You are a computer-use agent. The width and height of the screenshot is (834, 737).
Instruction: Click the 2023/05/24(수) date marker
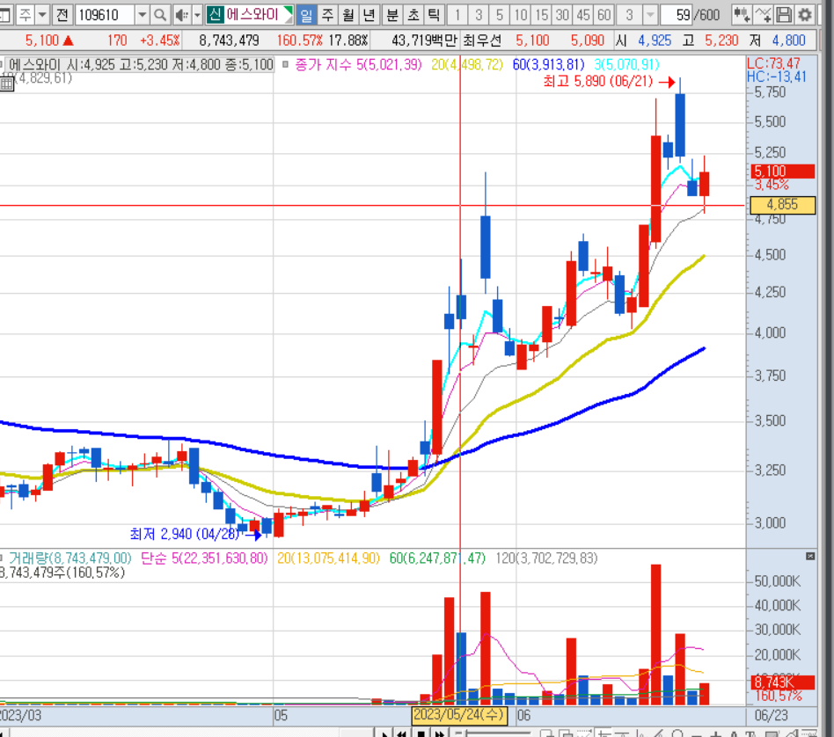[459, 715]
